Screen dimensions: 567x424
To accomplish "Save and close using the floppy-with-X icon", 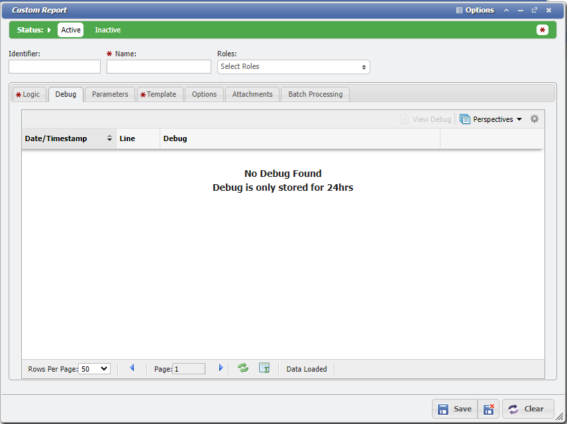I will tap(488, 409).
